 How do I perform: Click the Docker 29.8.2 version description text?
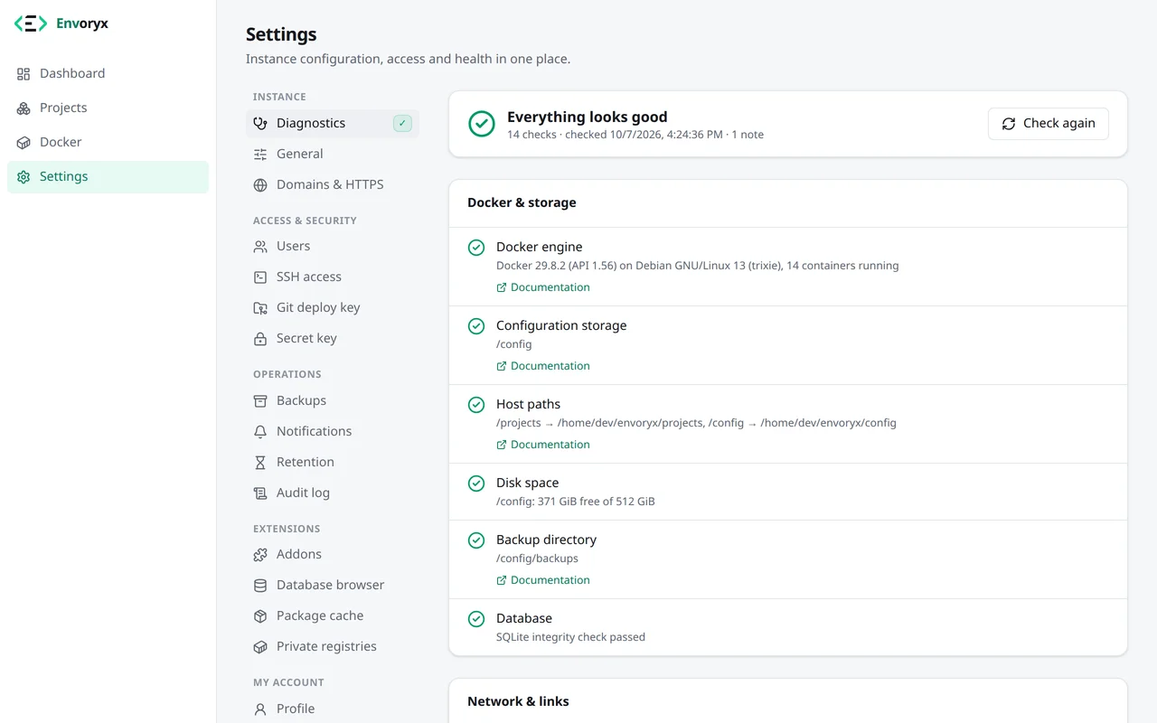pyautogui.click(x=698, y=266)
